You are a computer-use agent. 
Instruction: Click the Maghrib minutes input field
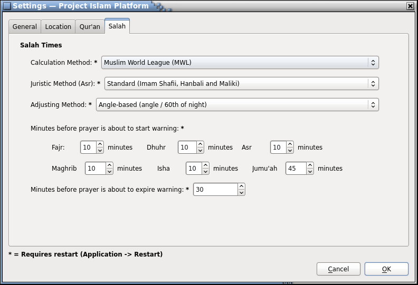96,169
